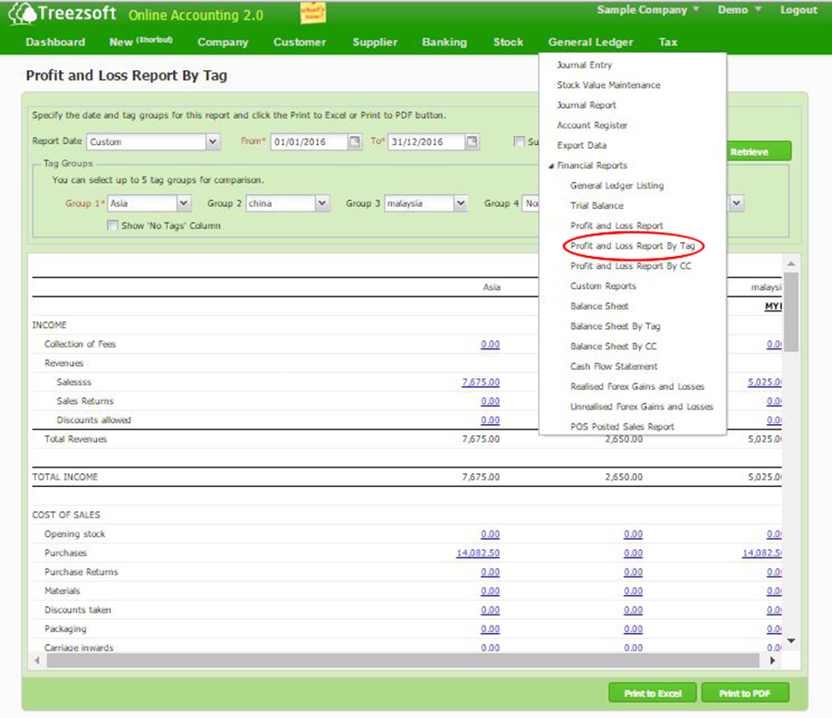The image size is (832, 718).
Task: Select Journal Entry from the General Ledger menu
Action: coord(583,66)
